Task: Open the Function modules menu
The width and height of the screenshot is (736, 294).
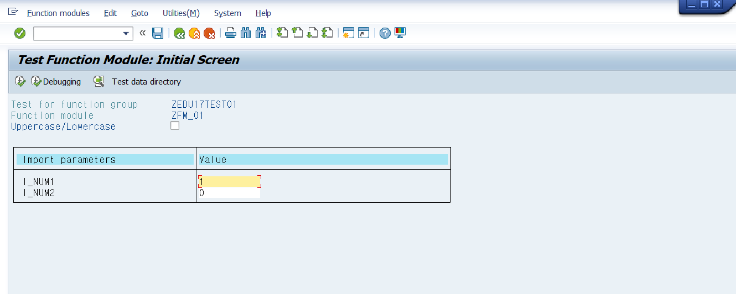Action: [x=58, y=13]
